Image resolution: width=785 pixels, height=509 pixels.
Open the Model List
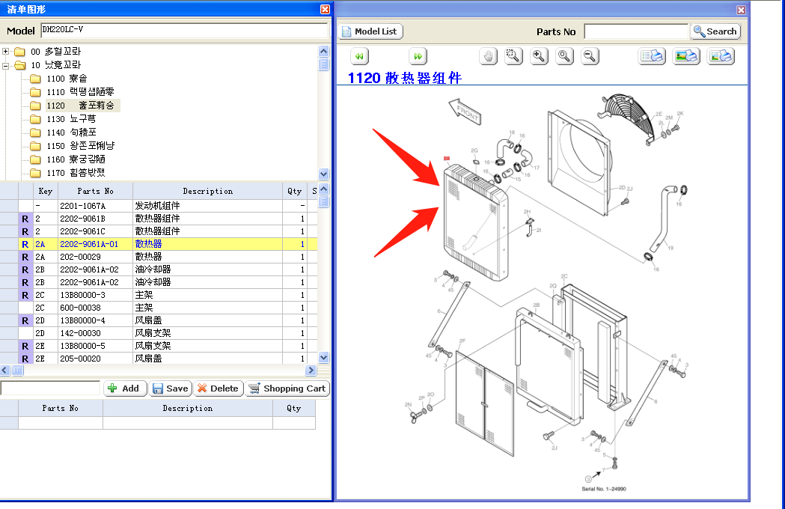click(370, 31)
